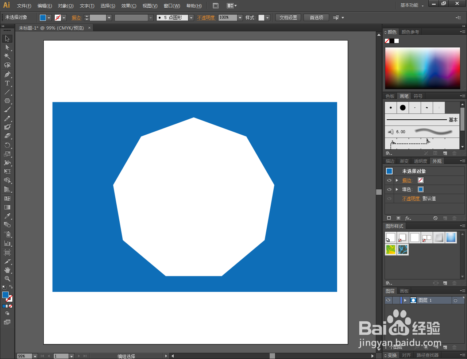Open the opacity 100% dropdown
467x359 pixels.
[x=240, y=18]
